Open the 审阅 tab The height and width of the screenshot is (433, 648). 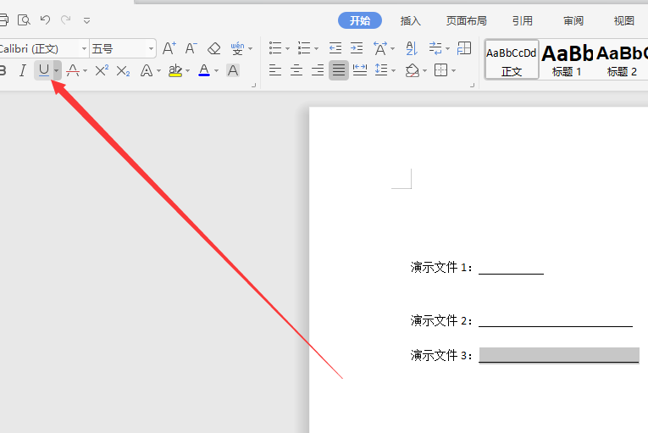[x=573, y=20]
